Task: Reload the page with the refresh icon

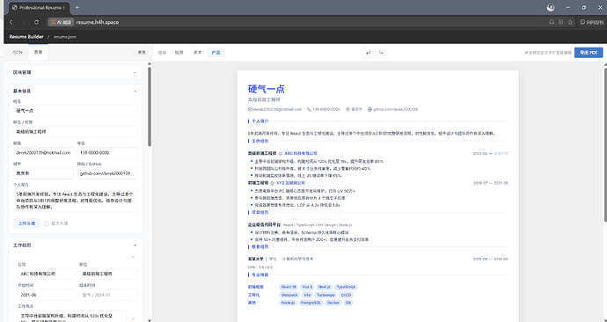Action: pos(36,23)
